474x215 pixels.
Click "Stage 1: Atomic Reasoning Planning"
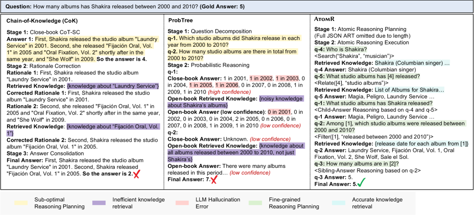[x=361, y=29]
